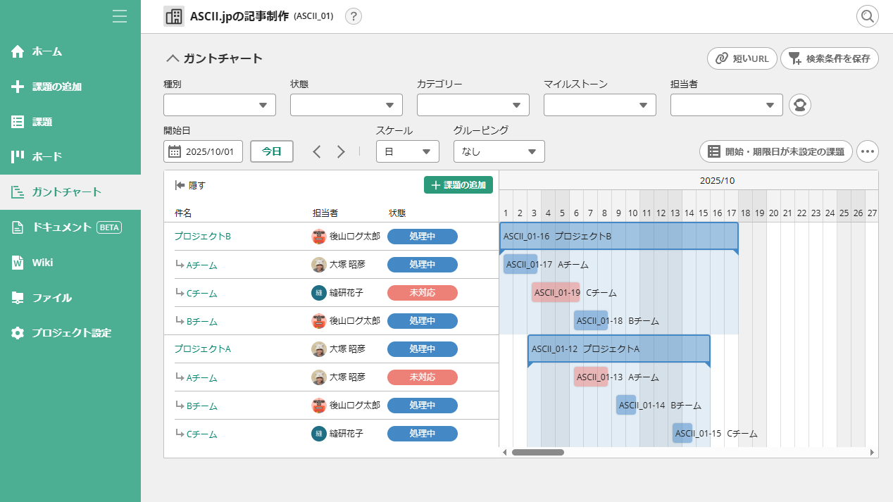Select ASCII_01-18 Bチーム gantt bar
This screenshot has height=502, width=893.
pyautogui.click(x=590, y=320)
